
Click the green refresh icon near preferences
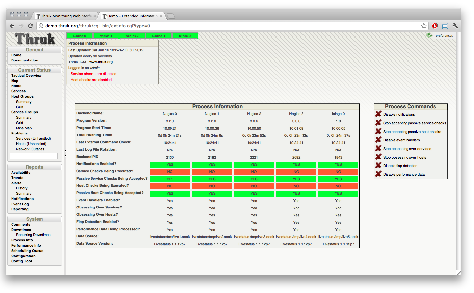[429, 35]
